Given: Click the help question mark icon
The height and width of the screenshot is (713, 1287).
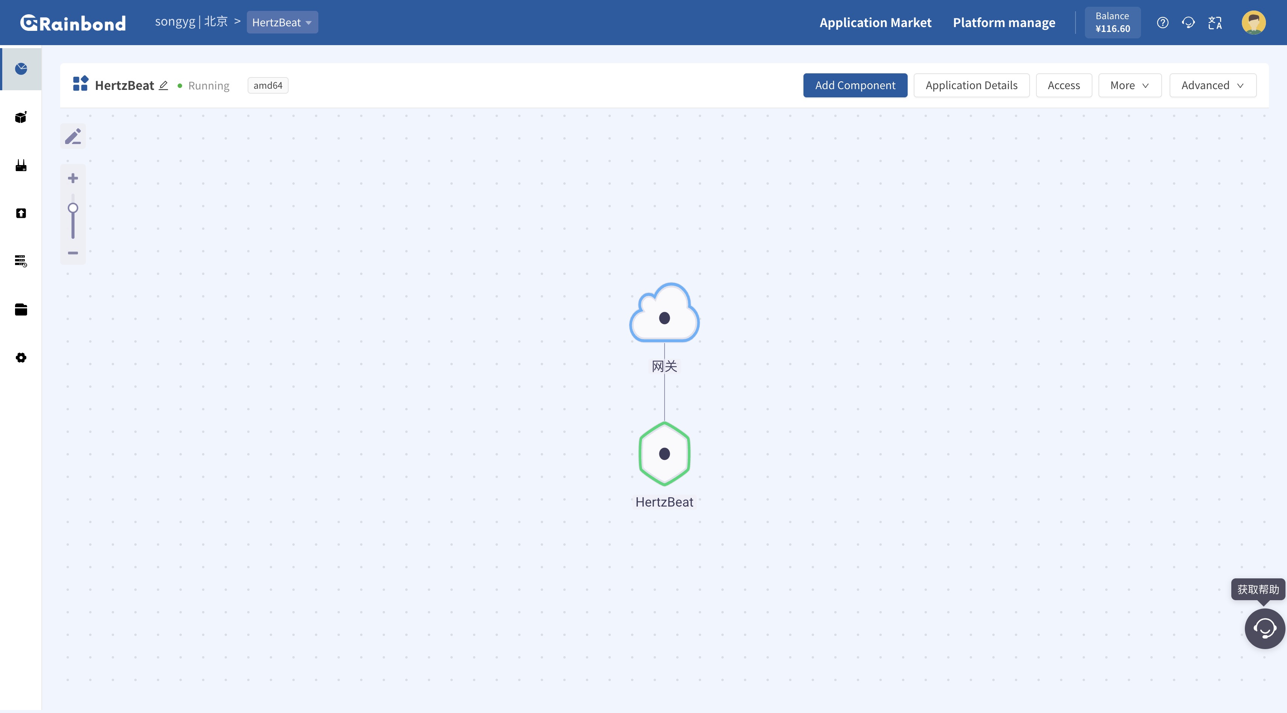Looking at the screenshot, I should (1162, 23).
